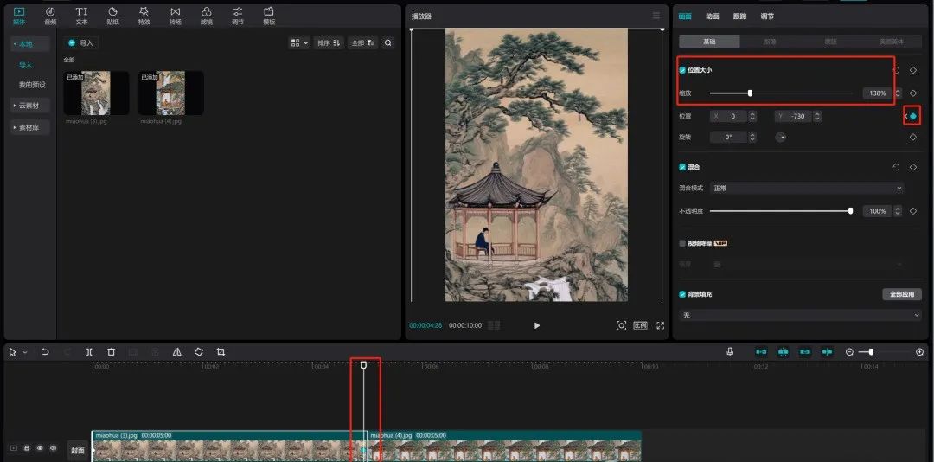Click the active position keyframe diamond
This screenshot has width=934, height=462.
point(913,116)
